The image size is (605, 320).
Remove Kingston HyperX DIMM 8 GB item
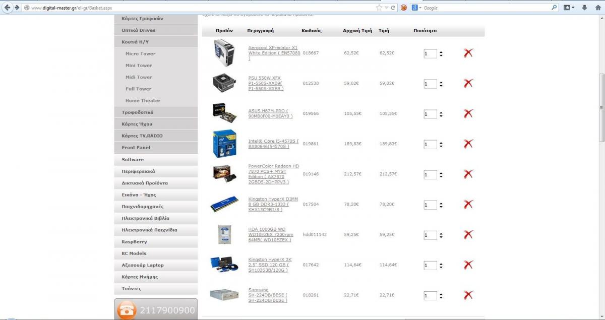[468, 204]
